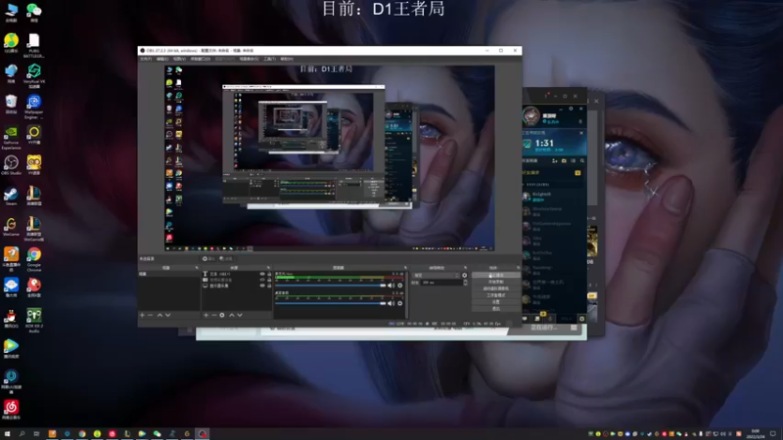Open WeGame desktop shortcut
Viewport: 783px width, 440px height.
point(11,226)
